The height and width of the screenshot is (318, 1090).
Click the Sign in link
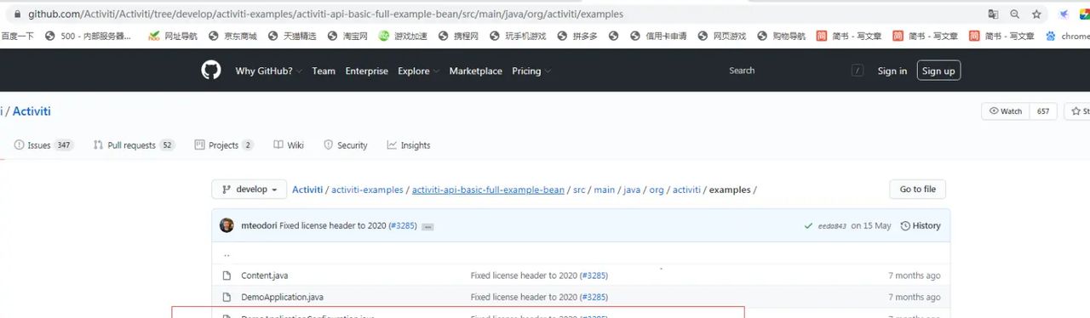[x=892, y=71]
